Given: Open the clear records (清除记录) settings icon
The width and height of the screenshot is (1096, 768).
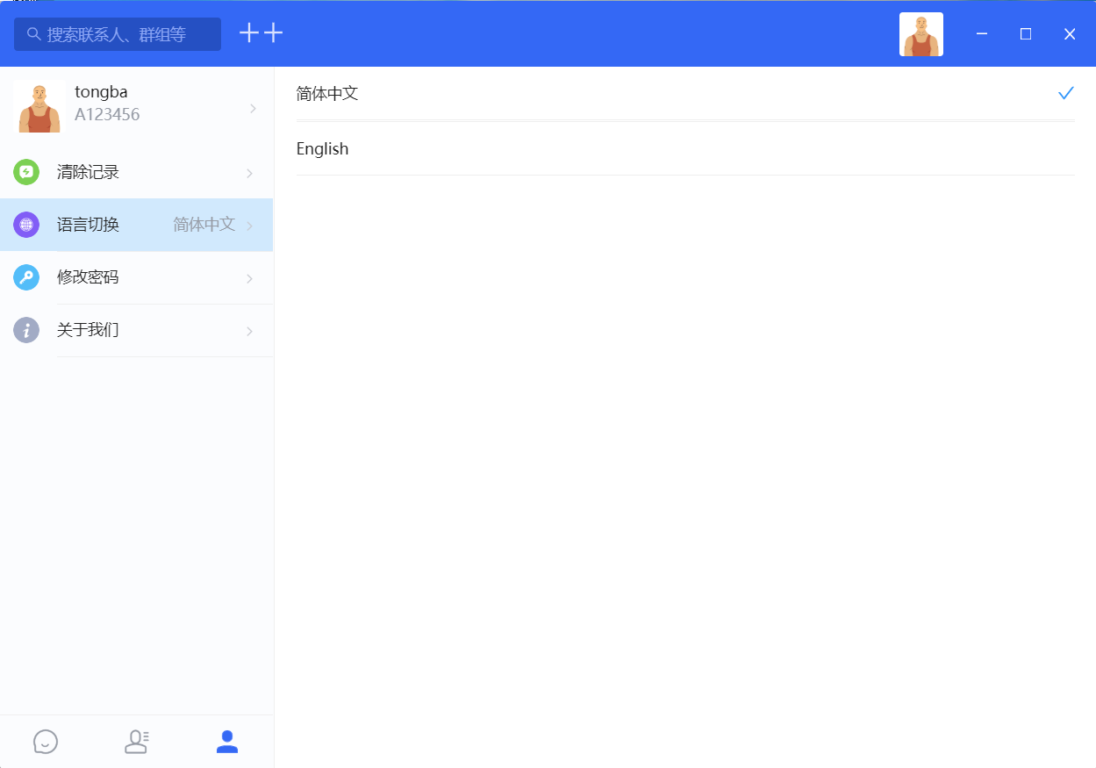Looking at the screenshot, I should (x=26, y=172).
